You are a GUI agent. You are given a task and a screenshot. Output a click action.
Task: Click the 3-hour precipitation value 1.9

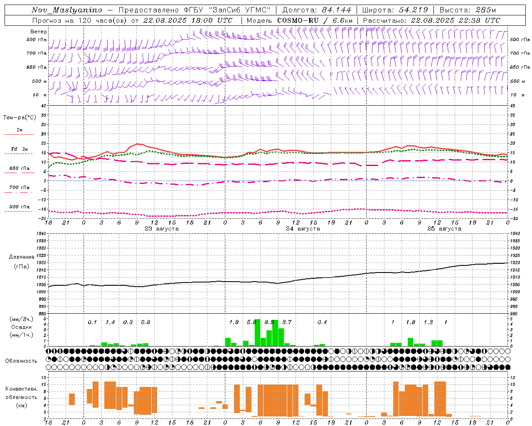pyautogui.click(x=234, y=322)
